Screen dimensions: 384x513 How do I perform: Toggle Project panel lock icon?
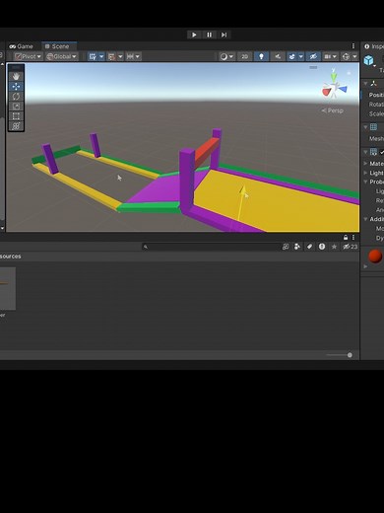pos(346,237)
